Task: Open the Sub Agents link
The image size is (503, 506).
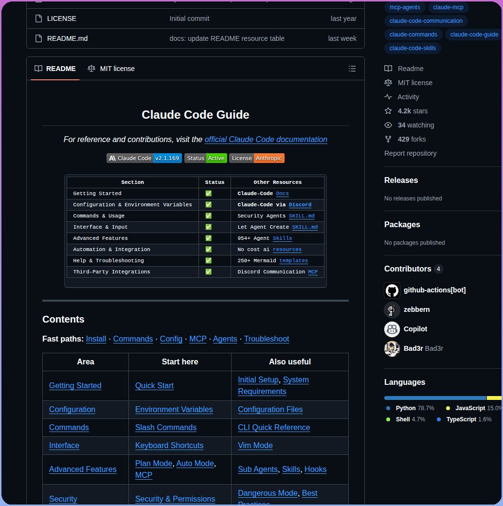Action: pyautogui.click(x=258, y=470)
